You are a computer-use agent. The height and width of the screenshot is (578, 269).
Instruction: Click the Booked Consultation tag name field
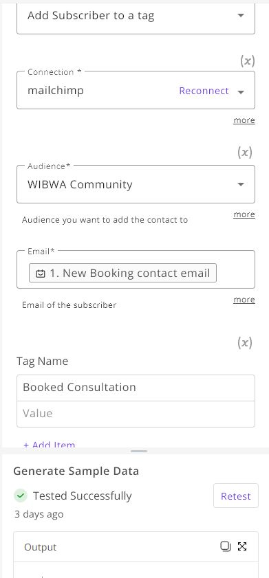pyautogui.click(x=136, y=388)
